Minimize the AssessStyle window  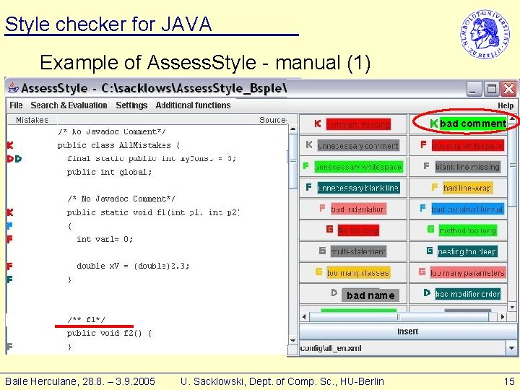click(x=474, y=89)
